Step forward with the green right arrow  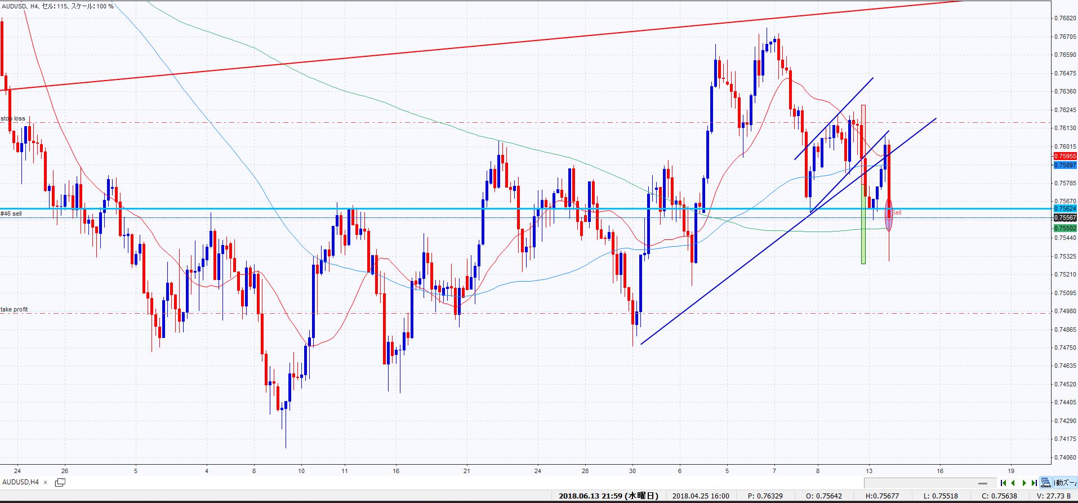(x=1024, y=483)
